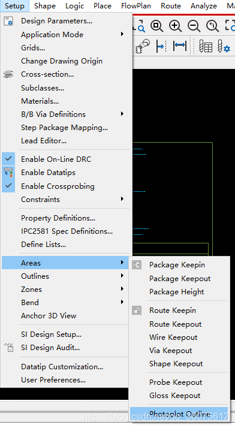Open IPC2581 Spec Definitions...
The height and width of the screenshot is (428, 235).
[x=66, y=231]
